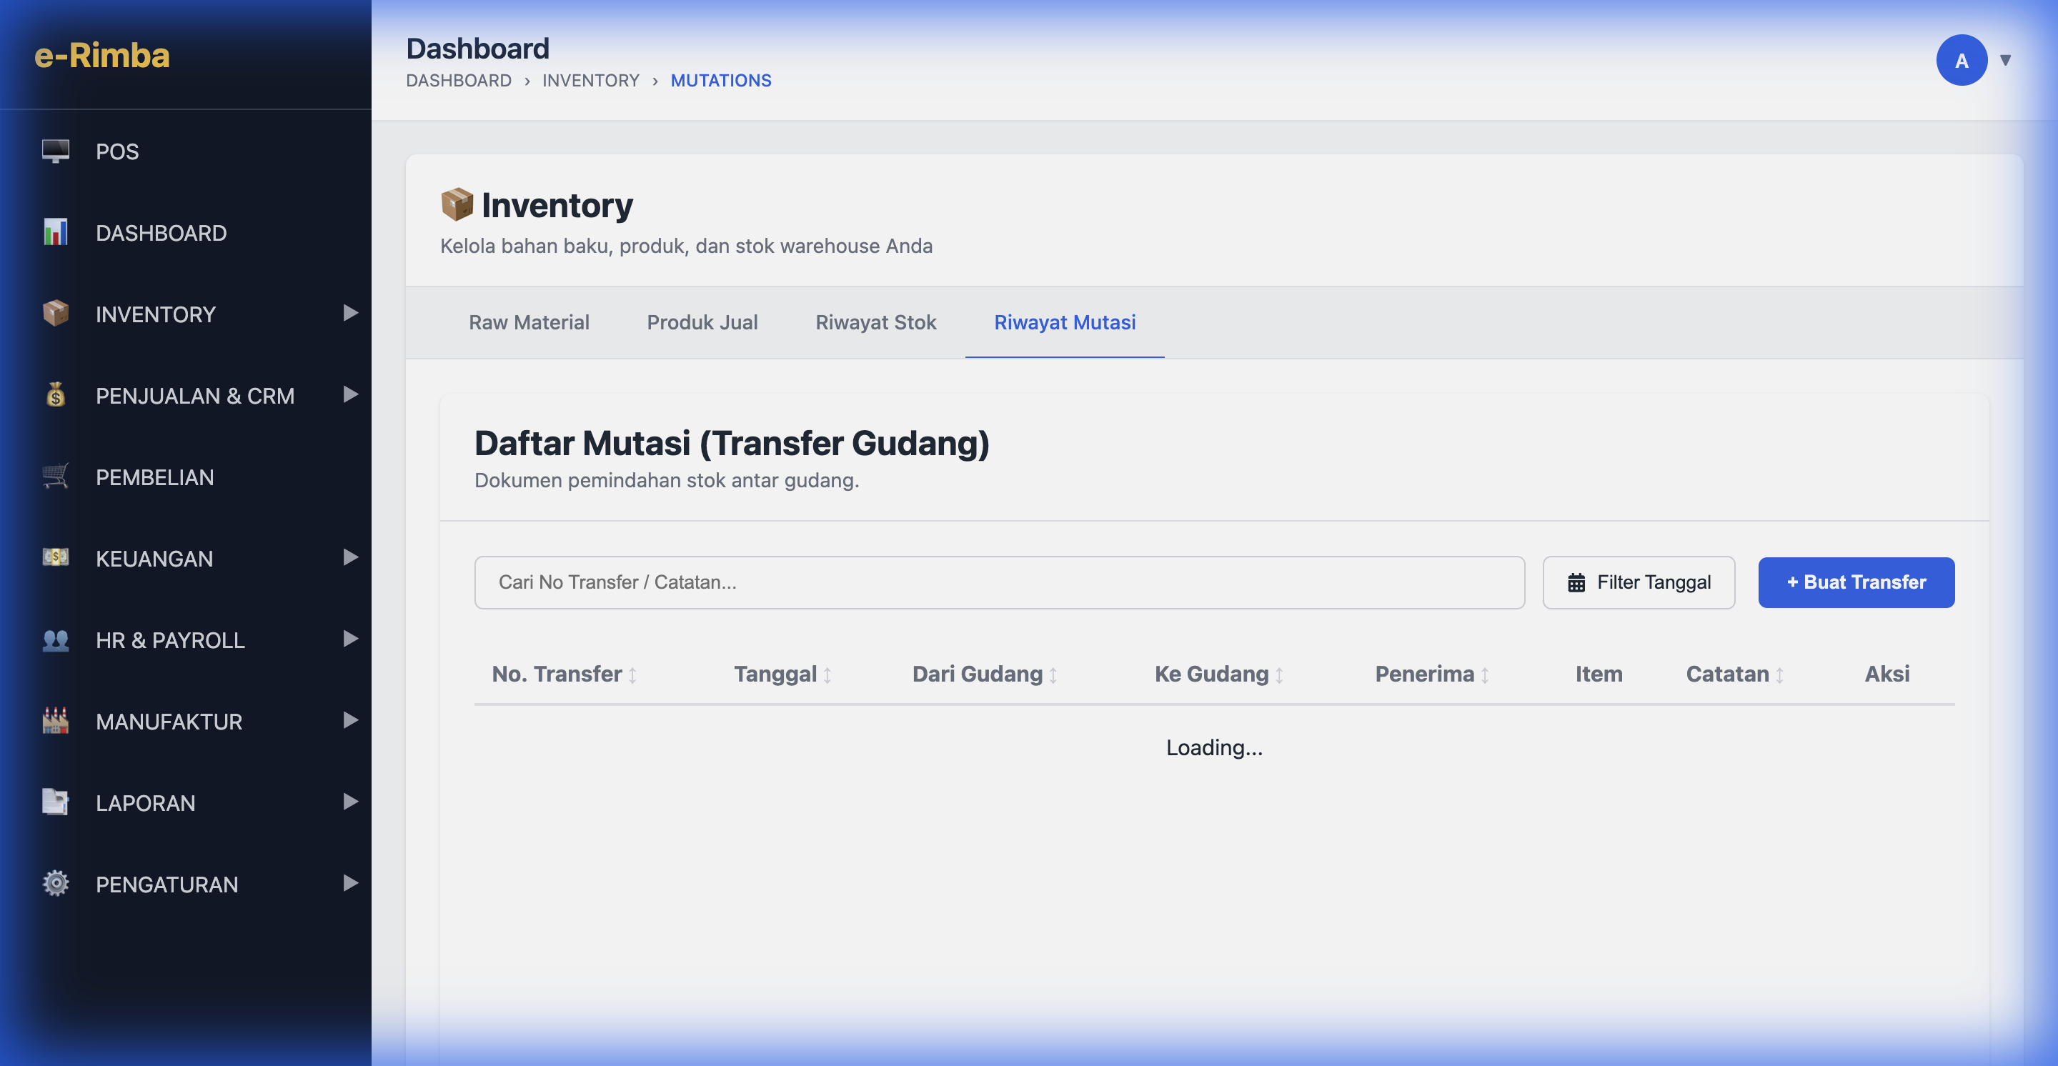Viewport: 2058px width, 1066px height.
Task: Click the Pembelian shopping cart icon
Action: [55, 477]
